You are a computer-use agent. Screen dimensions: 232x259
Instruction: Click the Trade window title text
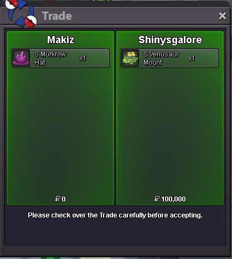point(57,16)
